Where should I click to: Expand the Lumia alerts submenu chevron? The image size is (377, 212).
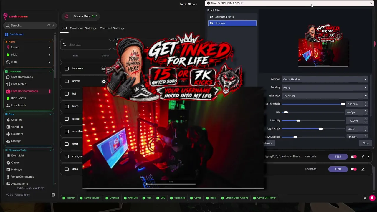[49, 47]
